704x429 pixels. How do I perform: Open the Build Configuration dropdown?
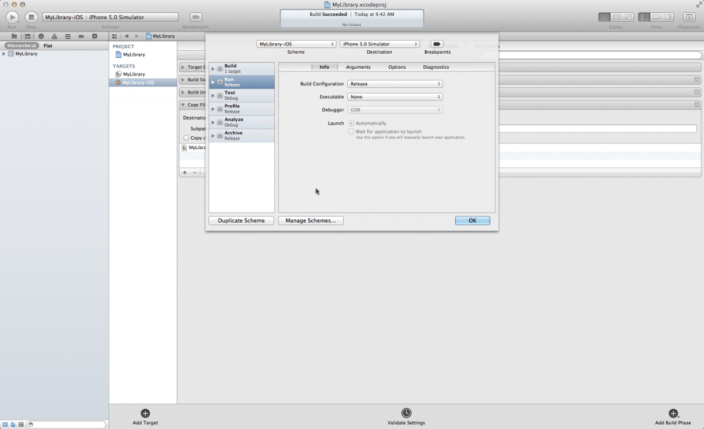coord(395,84)
